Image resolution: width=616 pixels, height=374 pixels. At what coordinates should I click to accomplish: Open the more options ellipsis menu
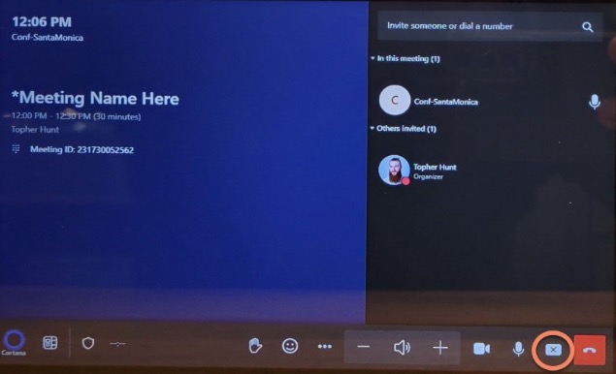tap(325, 347)
